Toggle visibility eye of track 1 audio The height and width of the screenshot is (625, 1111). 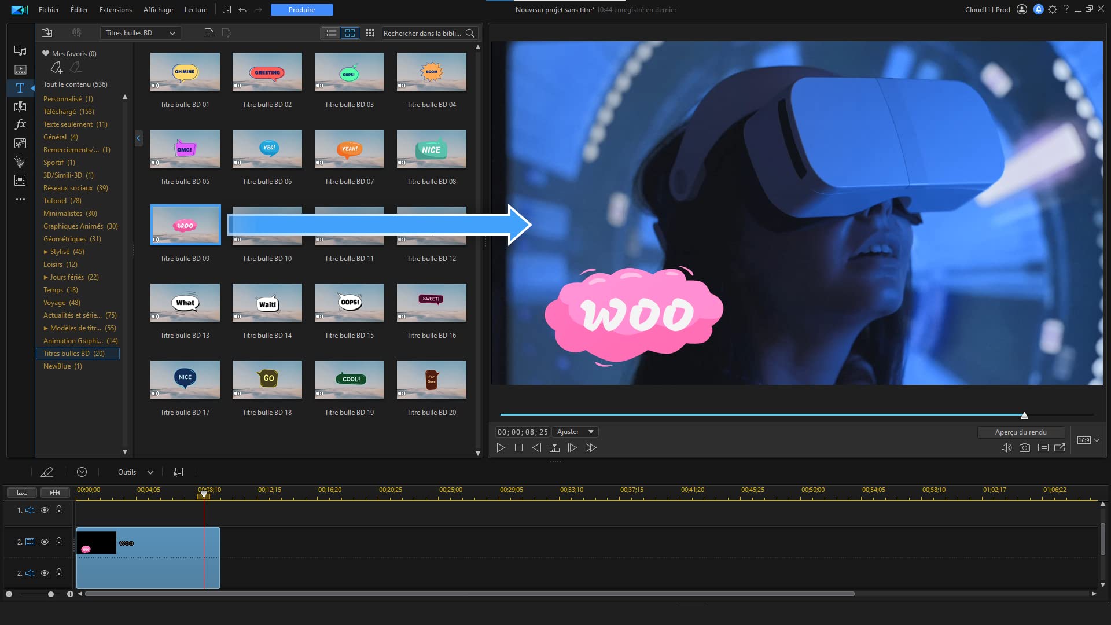coord(45,510)
